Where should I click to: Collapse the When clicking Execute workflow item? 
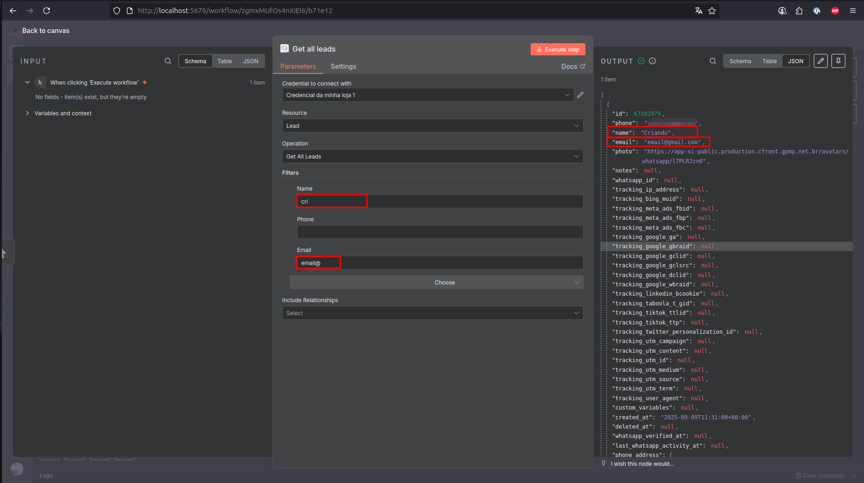click(27, 82)
